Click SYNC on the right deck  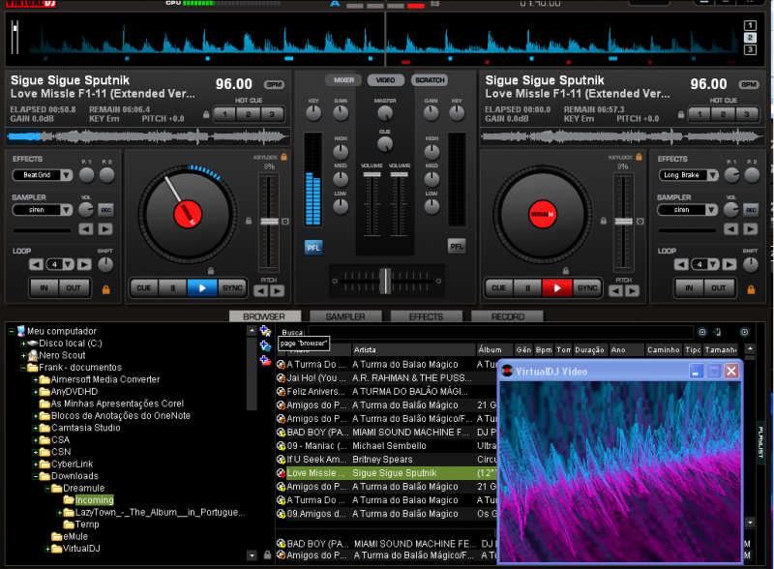[587, 288]
